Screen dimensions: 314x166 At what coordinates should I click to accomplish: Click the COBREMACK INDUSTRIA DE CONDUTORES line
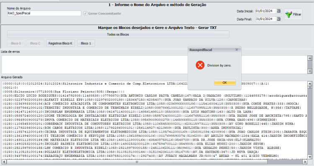click(149, 124)
